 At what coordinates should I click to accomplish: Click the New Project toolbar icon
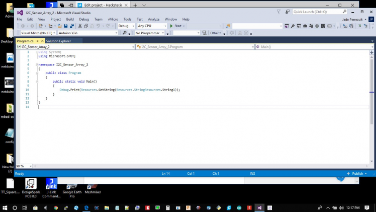point(41,26)
